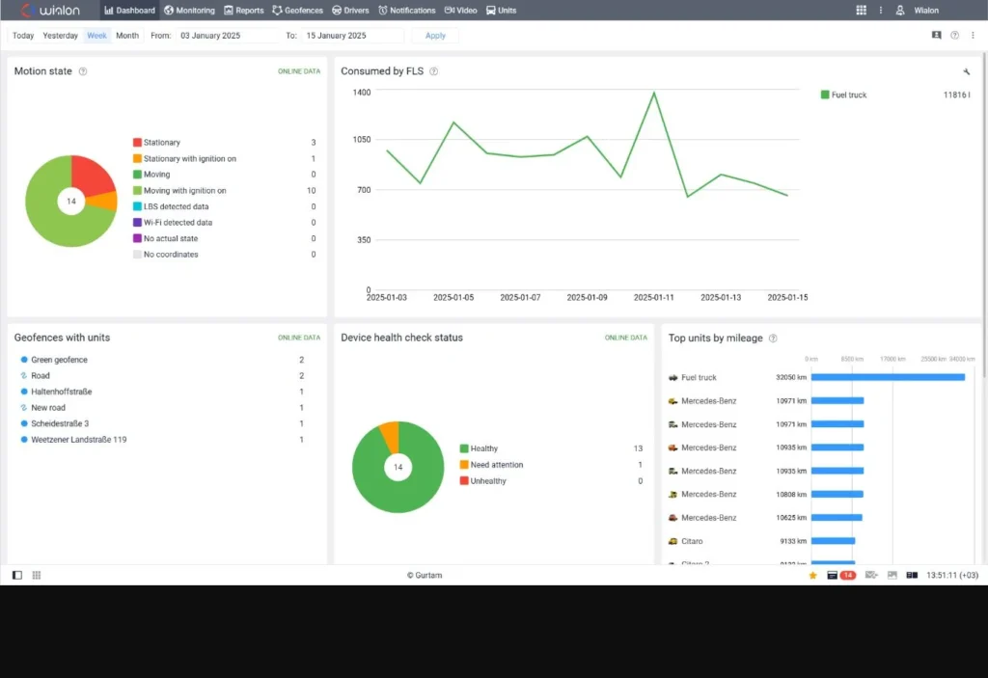Screen dimensions: 988x678
Task: Select the New road geofence
Action: pyautogui.click(x=162, y=408)
